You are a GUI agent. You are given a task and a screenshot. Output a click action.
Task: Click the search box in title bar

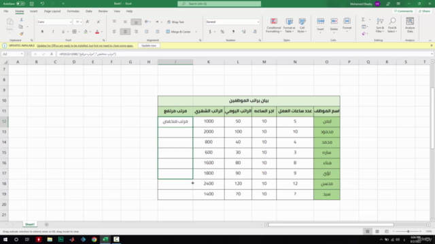click(219, 4)
